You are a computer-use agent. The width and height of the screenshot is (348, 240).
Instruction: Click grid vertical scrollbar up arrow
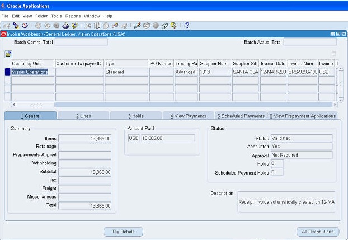[x=341, y=69]
